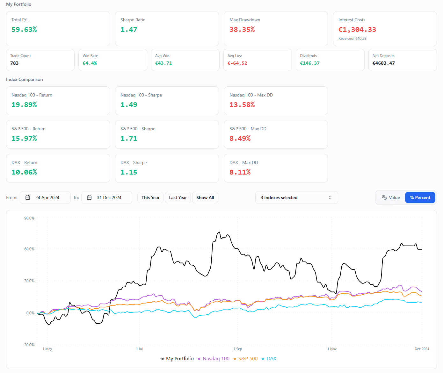Click the My Portfolio legend marker
Viewport: 443px width, 373px height.
pos(163,359)
